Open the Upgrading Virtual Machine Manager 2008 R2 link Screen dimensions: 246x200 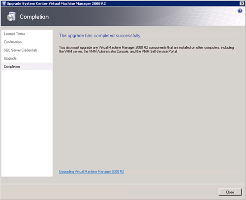coord(92,171)
